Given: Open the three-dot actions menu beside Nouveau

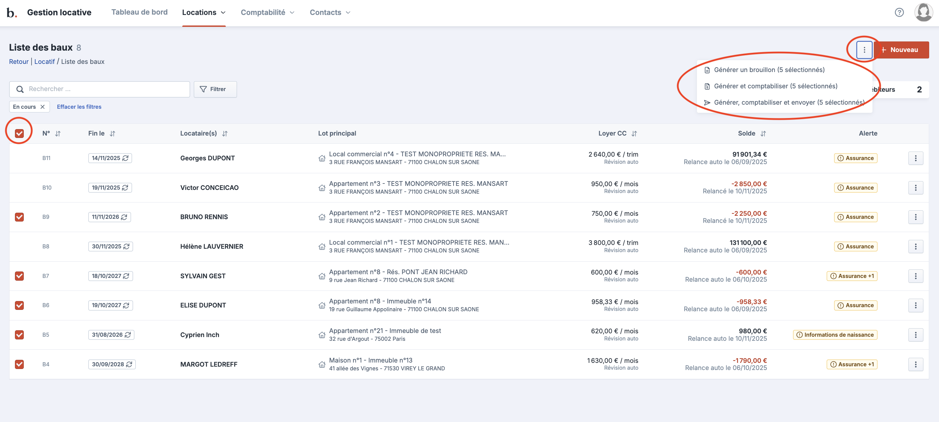Looking at the screenshot, I should point(864,50).
